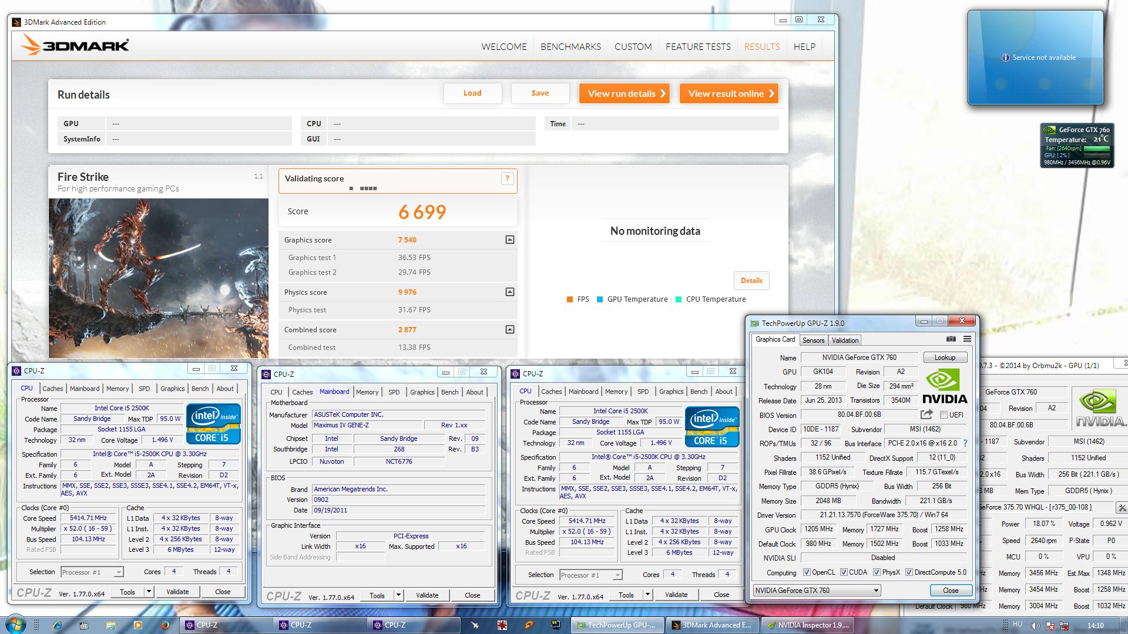The width and height of the screenshot is (1128, 634).
Task: Open the Graphics tab in right CPU-Z
Action: (x=671, y=392)
